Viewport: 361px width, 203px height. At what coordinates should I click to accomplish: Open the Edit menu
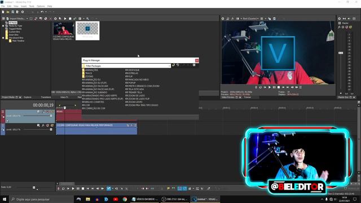(x=9, y=6)
